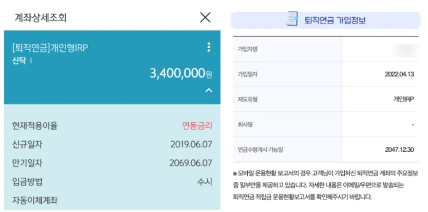Close the 계좌상세조회 panel with X
This screenshot has height=212, width=428.
(205, 18)
